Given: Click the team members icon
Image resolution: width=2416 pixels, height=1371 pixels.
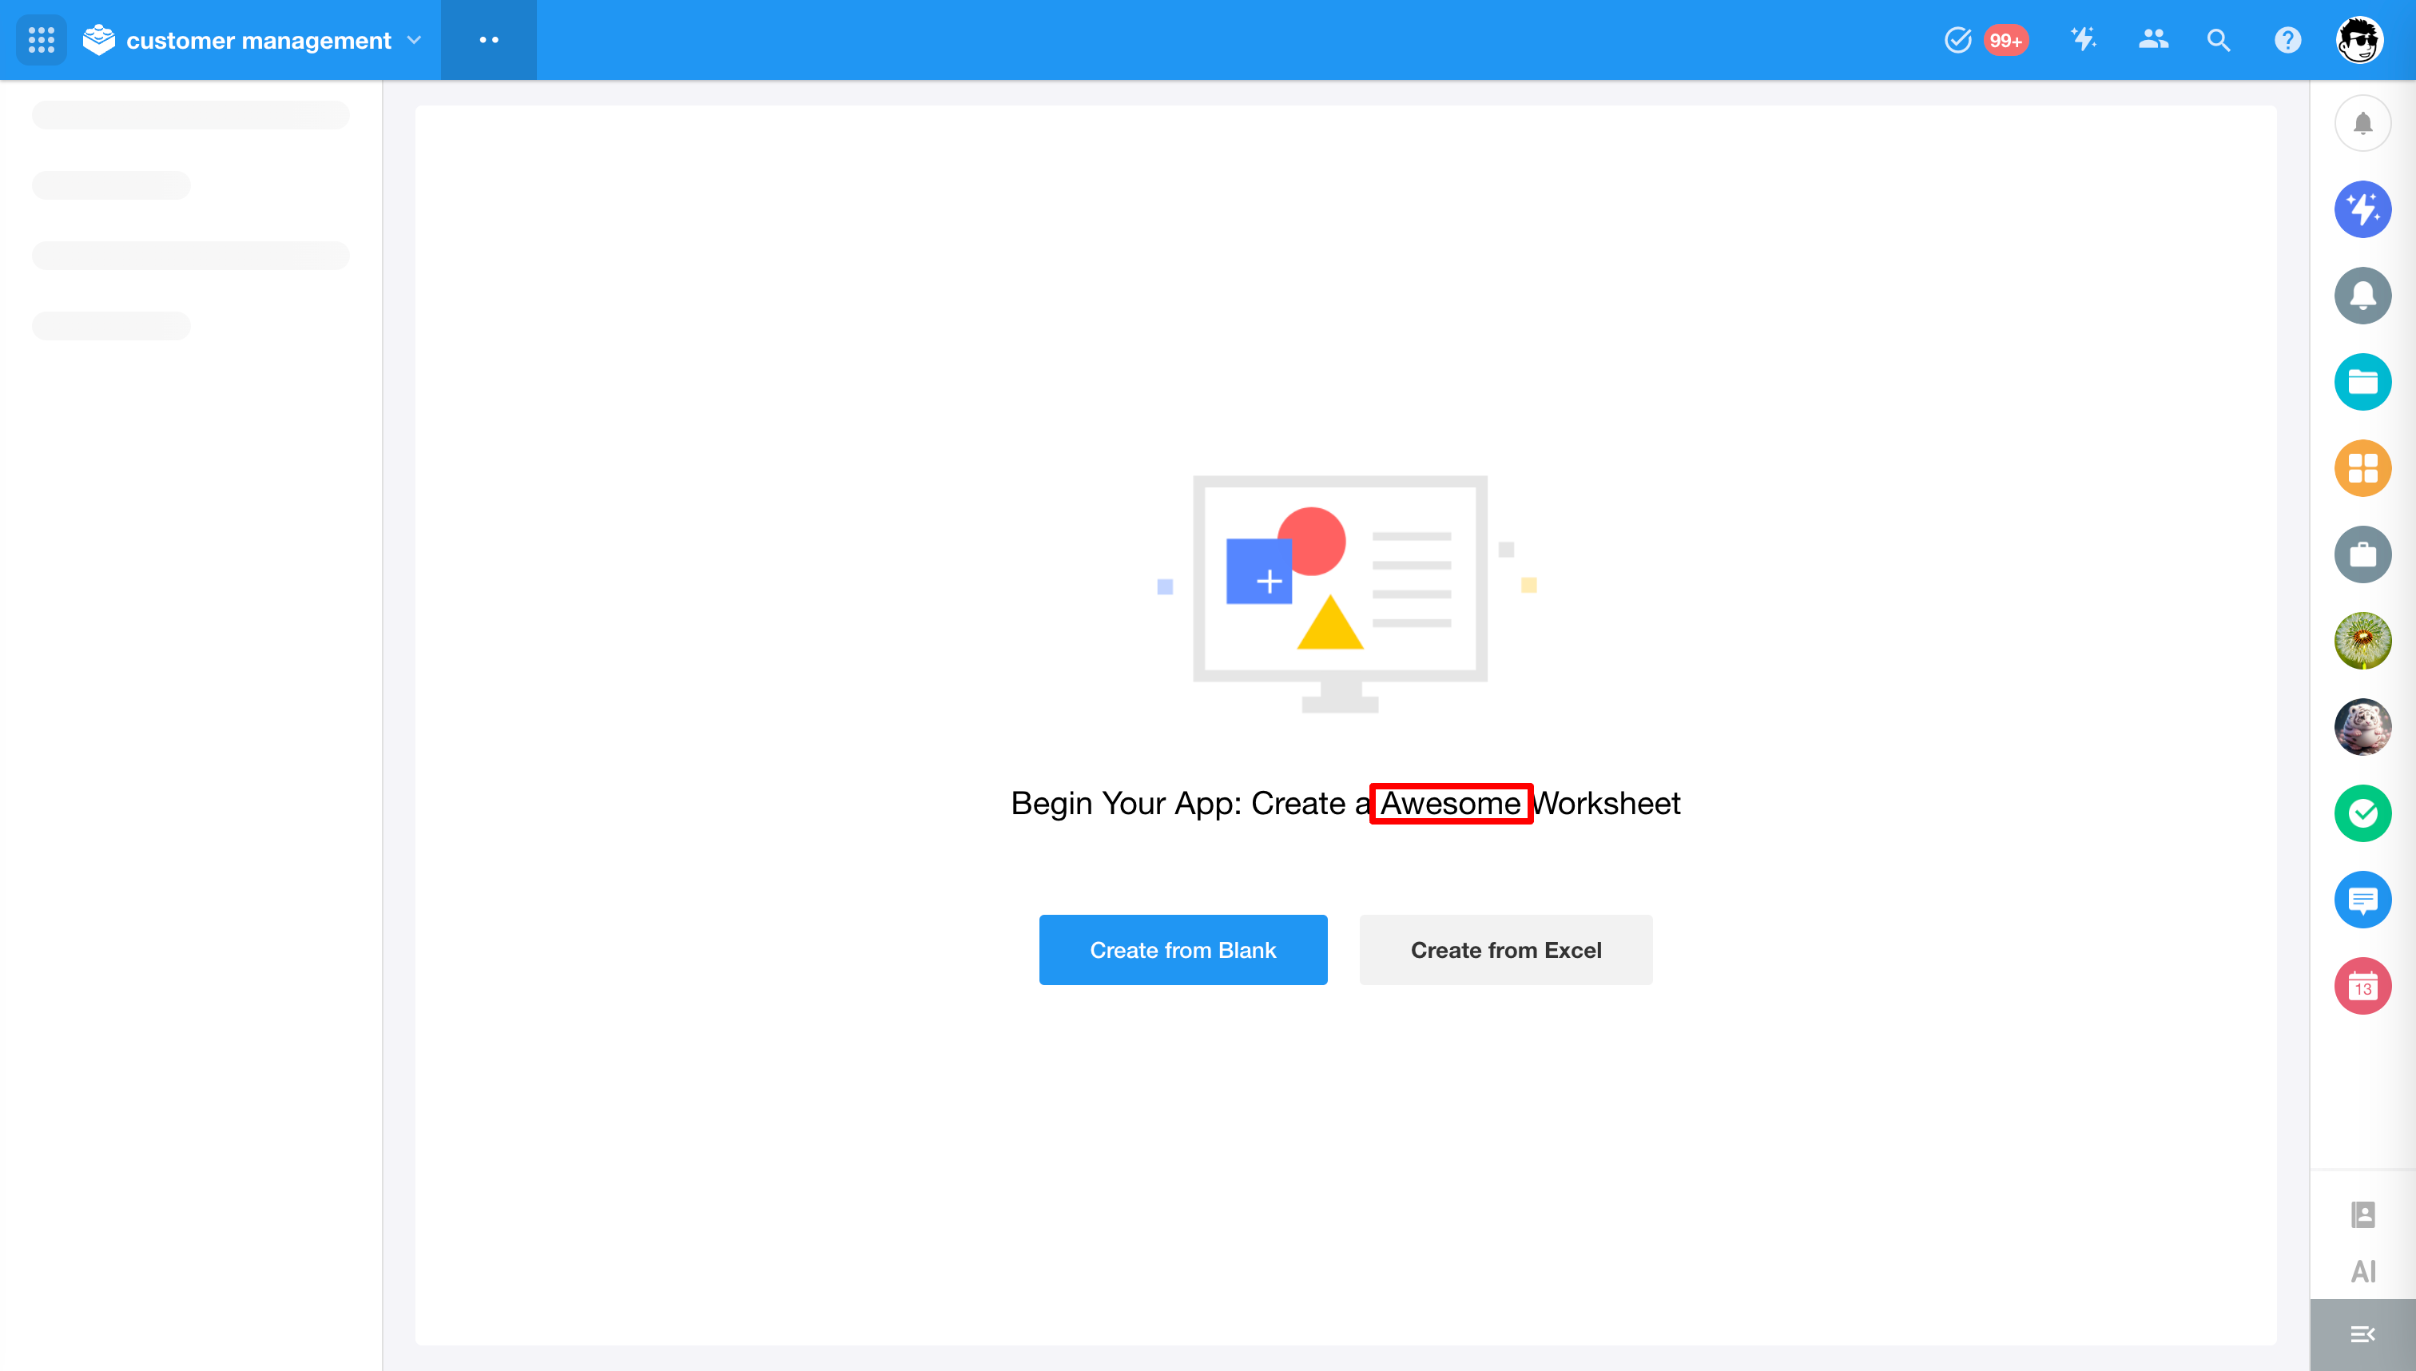Looking at the screenshot, I should (2152, 40).
